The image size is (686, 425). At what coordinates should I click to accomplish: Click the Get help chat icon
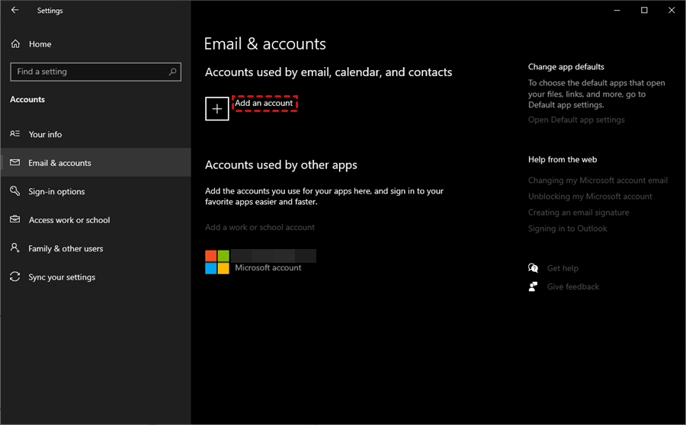pyautogui.click(x=534, y=268)
